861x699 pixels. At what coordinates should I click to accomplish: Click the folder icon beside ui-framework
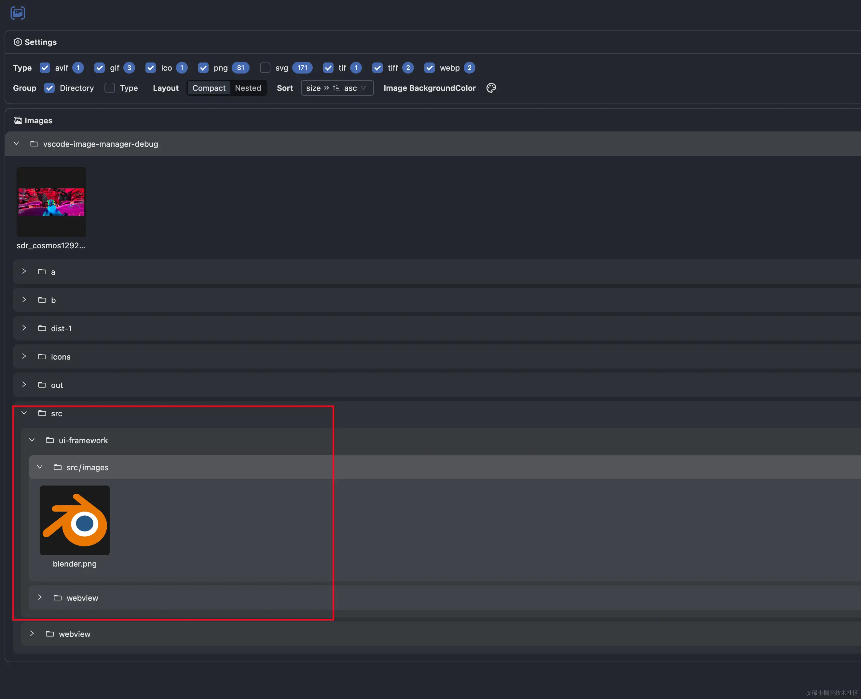(50, 440)
